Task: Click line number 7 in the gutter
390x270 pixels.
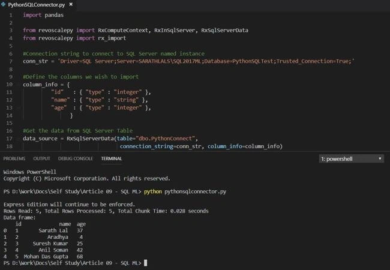Action: (x=11, y=61)
